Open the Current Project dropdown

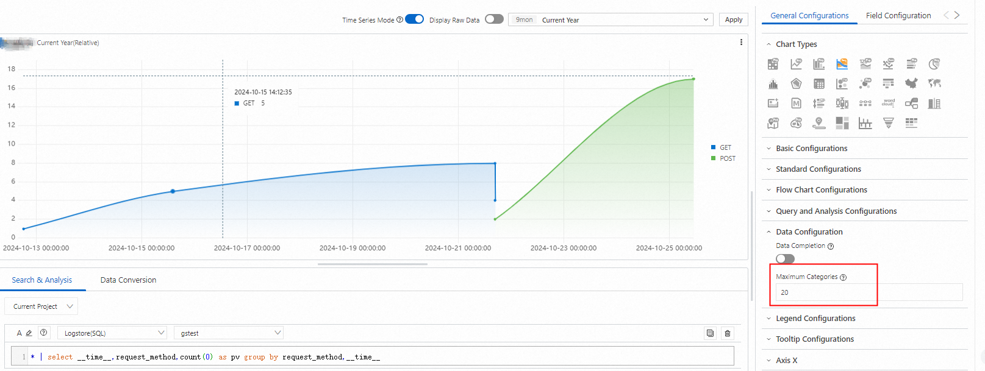point(41,306)
